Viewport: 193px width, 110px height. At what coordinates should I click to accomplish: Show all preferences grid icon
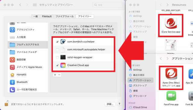coord(35,5)
